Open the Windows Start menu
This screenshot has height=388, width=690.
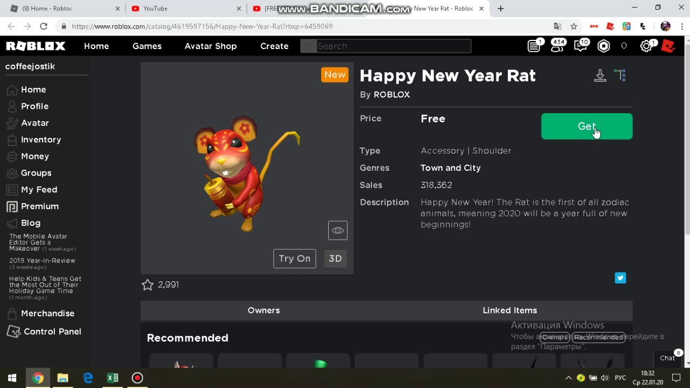(12, 378)
